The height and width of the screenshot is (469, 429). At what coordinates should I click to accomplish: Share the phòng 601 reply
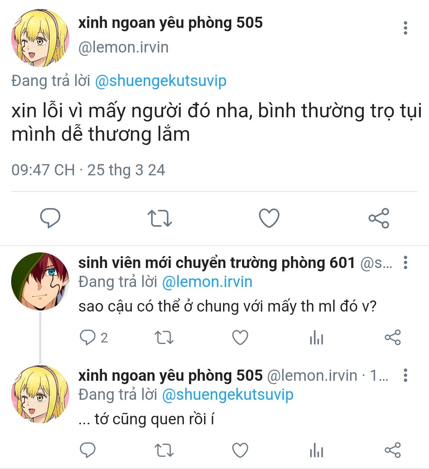click(x=393, y=338)
